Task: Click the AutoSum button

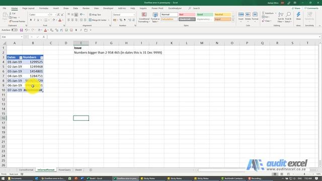Action: point(268,13)
